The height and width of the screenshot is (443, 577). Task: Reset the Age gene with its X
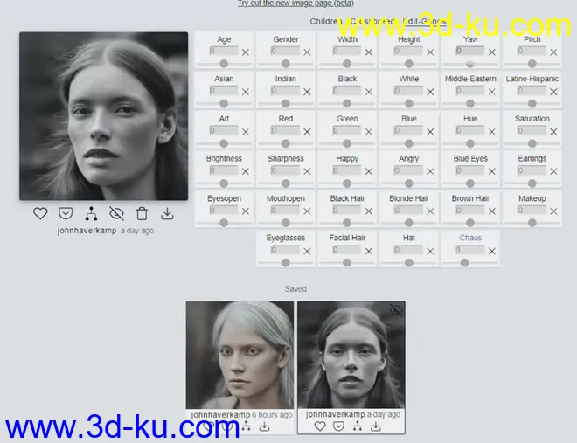[246, 52]
